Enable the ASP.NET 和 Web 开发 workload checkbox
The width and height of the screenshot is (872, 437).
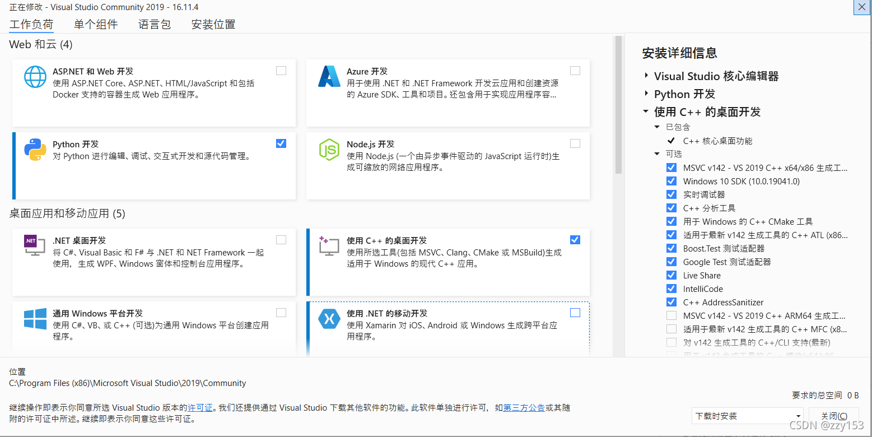[x=281, y=71]
